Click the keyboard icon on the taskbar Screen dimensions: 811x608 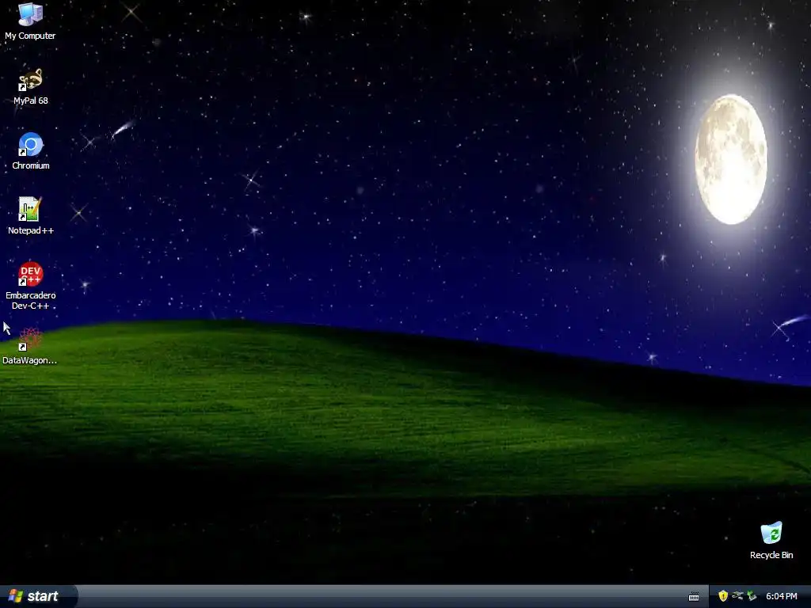pos(694,597)
